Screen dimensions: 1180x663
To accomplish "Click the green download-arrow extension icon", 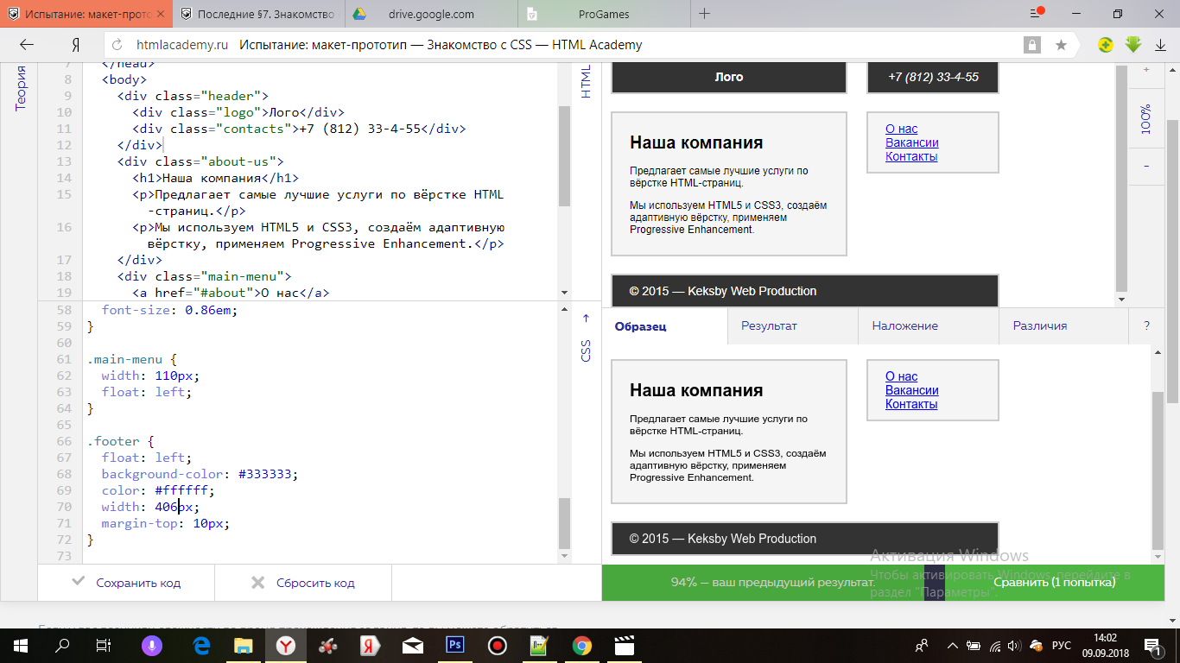I will point(1133,45).
